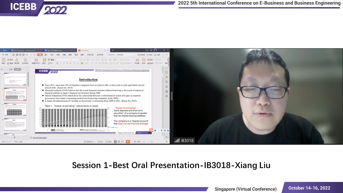This screenshot has height=193, width=343.
Task: Click the Paste icon in the ribbon
Action: click(x=3, y=60)
